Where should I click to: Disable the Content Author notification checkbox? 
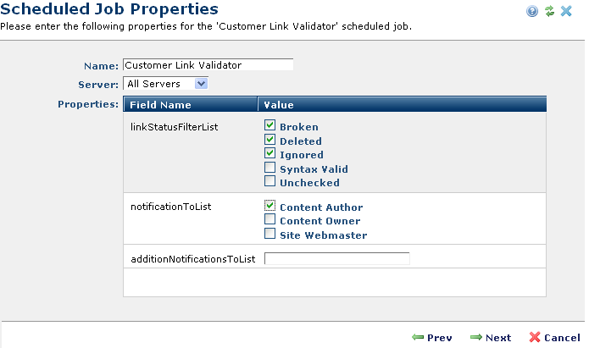pos(270,206)
